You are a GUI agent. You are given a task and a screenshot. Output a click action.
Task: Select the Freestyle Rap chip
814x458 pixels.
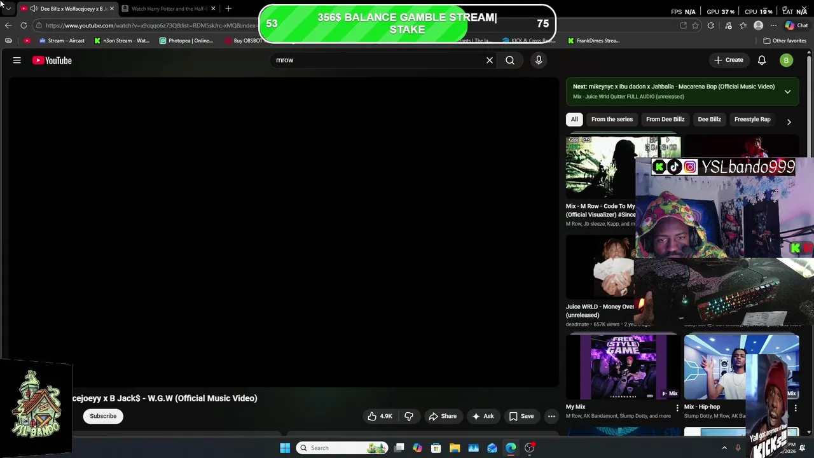(x=752, y=119)
